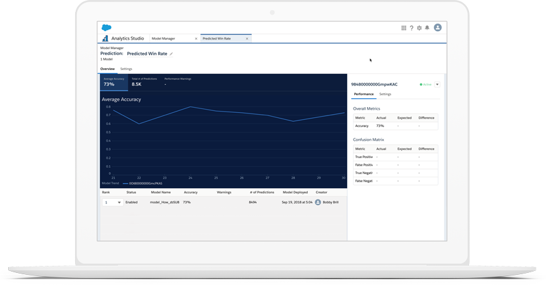This screenshot has width=546, height=285.
Task: Click the Accuracy column header in model table
Action: 190,193
